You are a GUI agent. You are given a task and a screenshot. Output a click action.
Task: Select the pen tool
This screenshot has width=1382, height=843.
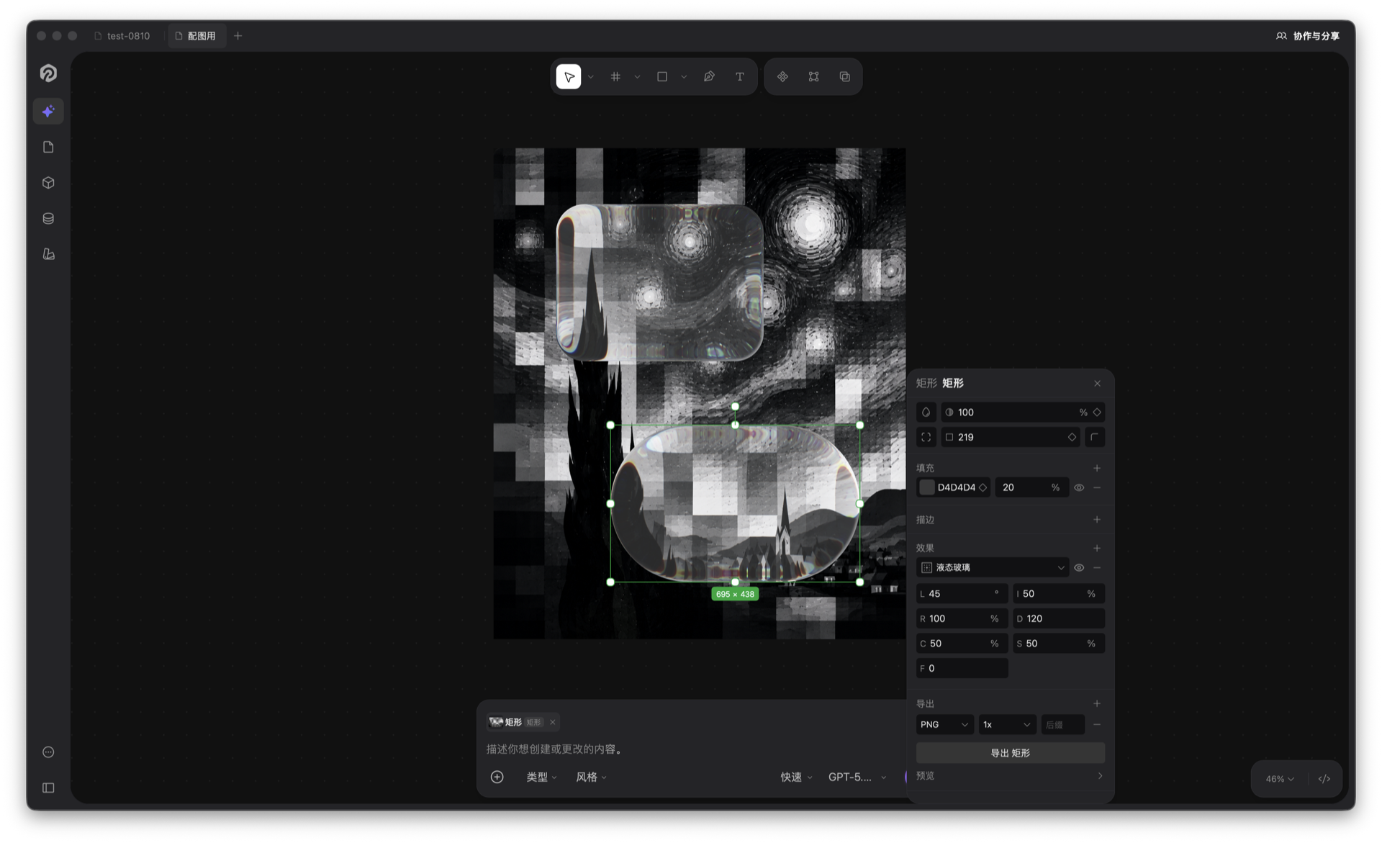coord(709,76)
